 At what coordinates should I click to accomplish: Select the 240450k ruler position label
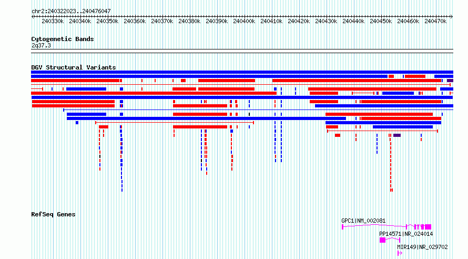381,21
